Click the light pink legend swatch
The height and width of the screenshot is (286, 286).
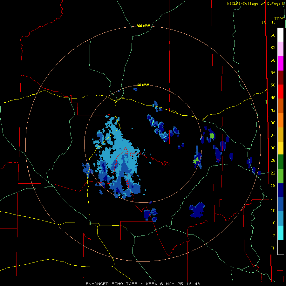point(281,49)
